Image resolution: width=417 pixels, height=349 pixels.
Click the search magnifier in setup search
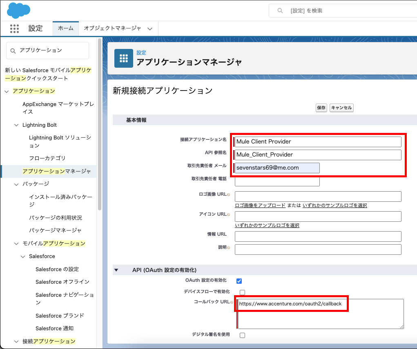click(x=280, y=11)
